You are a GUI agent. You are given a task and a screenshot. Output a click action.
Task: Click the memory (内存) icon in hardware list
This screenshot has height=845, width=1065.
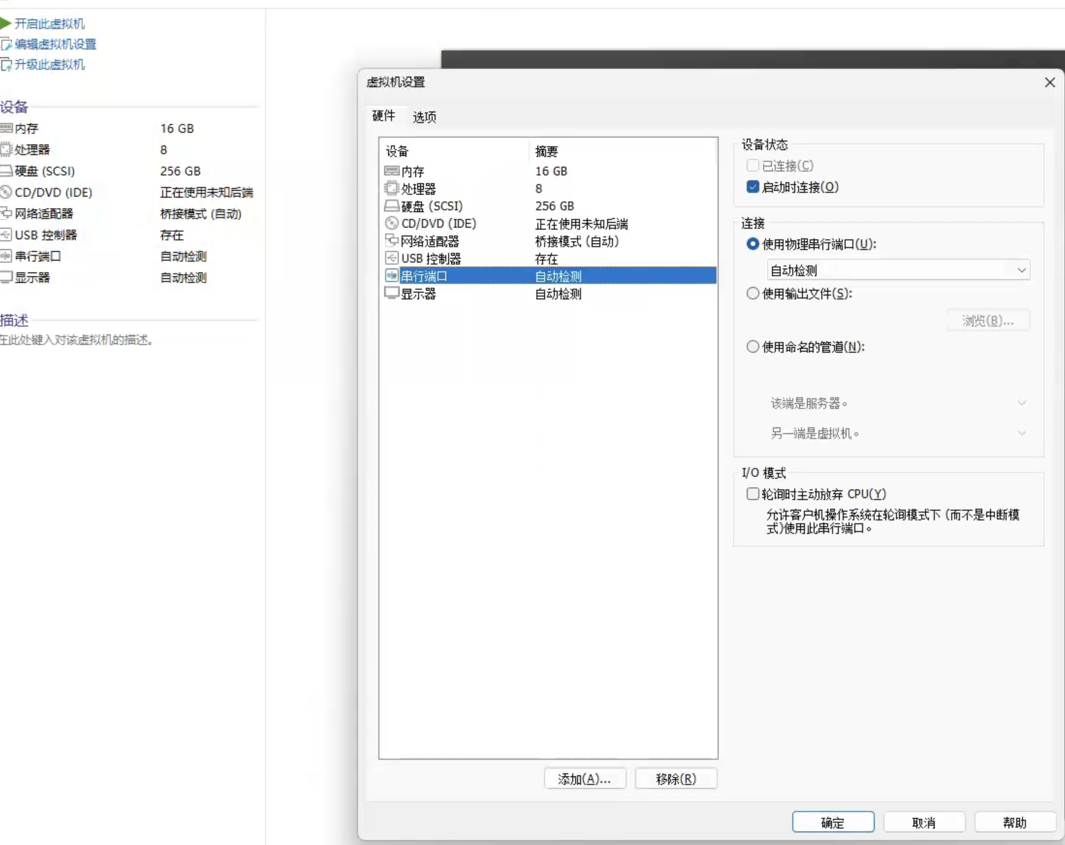coord(392,171)
